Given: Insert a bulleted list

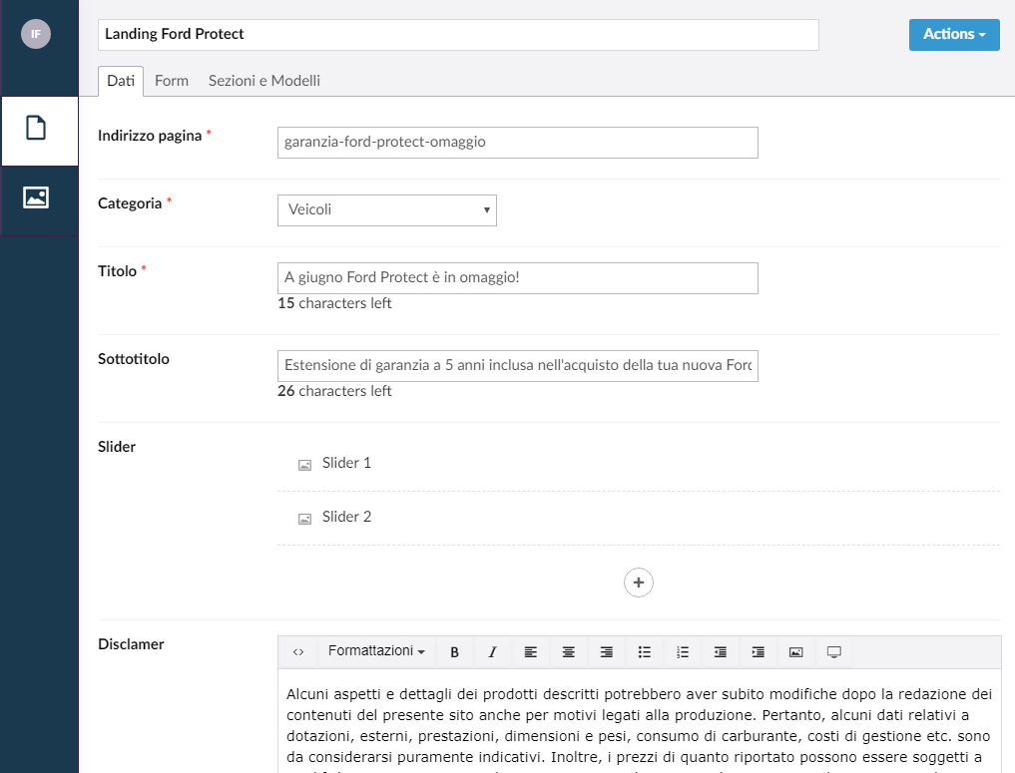Looking at the screenshot, I should pyautogui.click(x=645, y=652).
